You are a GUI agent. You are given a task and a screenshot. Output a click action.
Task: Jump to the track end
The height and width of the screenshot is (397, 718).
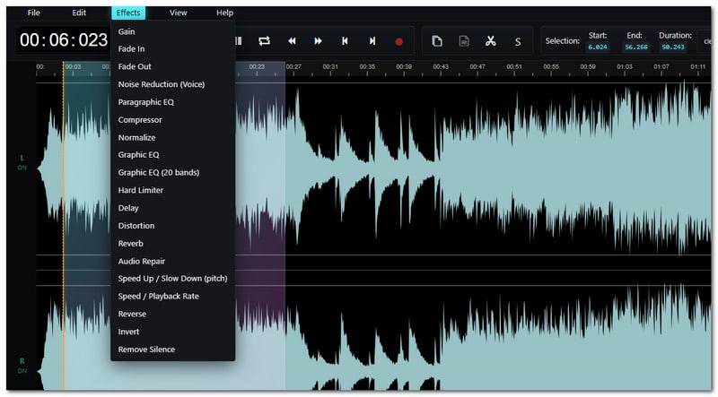click(372, 41)
